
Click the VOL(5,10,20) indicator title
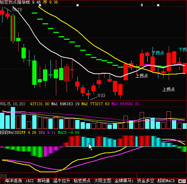[x=13, y=104]
